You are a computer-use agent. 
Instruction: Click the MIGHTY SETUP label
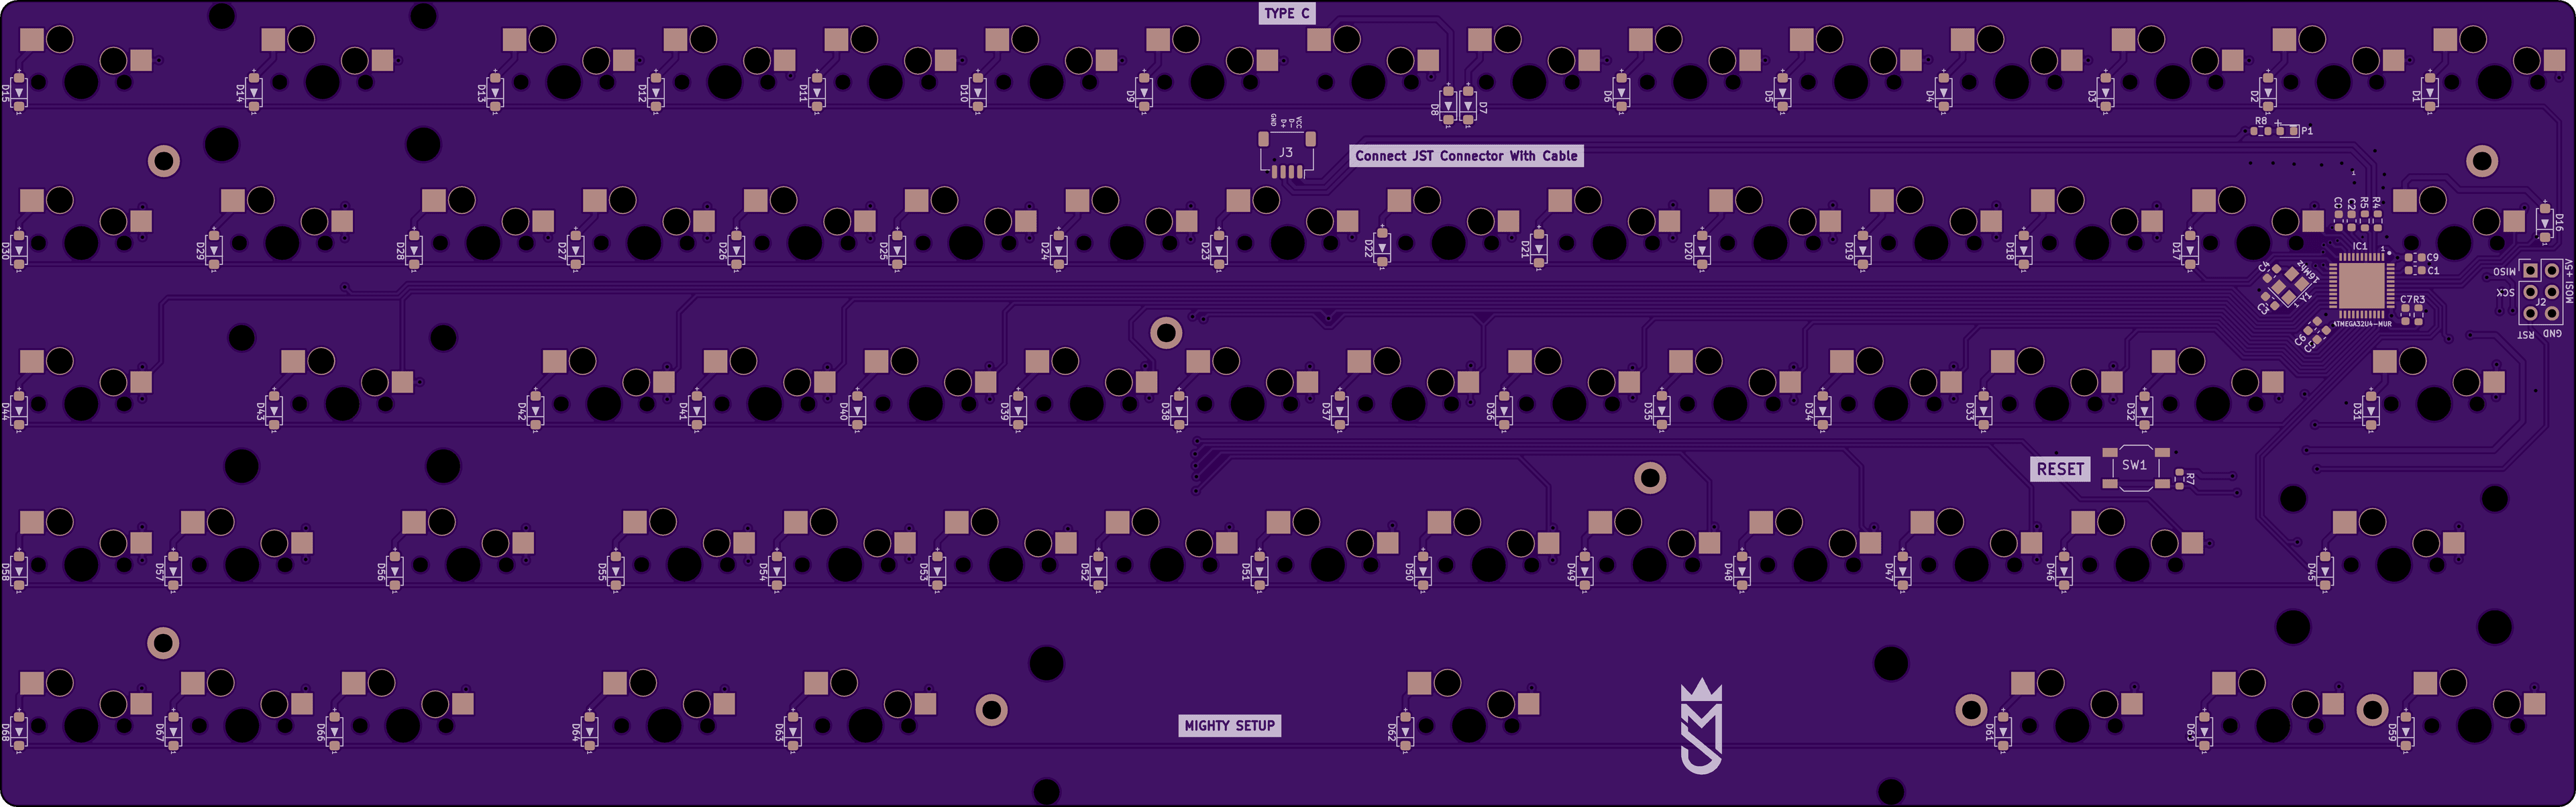click(x=1229, y=726)
